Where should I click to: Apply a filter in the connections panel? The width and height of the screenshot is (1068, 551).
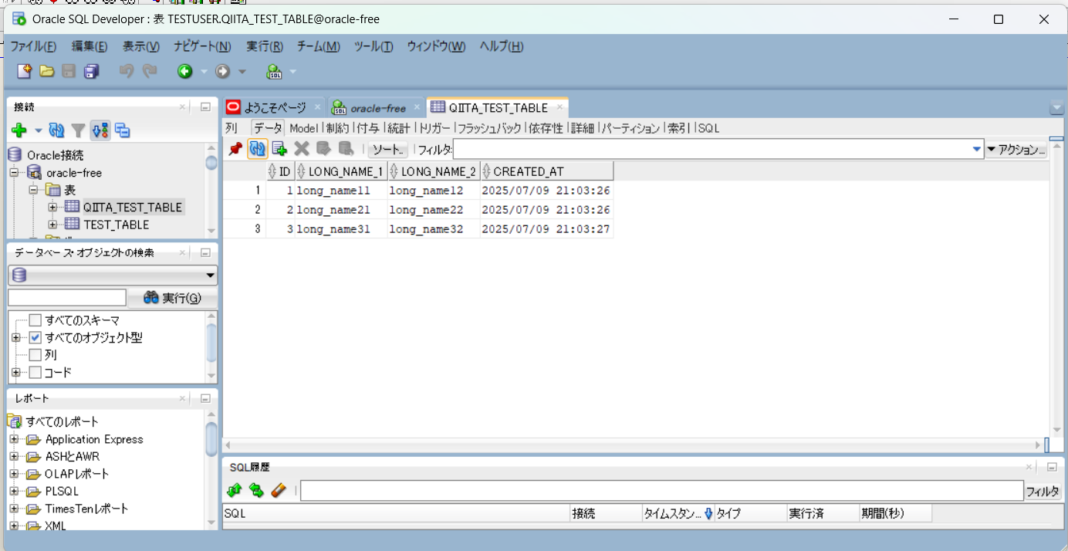point(78,130)
